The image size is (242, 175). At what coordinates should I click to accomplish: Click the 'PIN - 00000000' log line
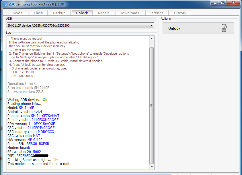click(x=22, y=76)
